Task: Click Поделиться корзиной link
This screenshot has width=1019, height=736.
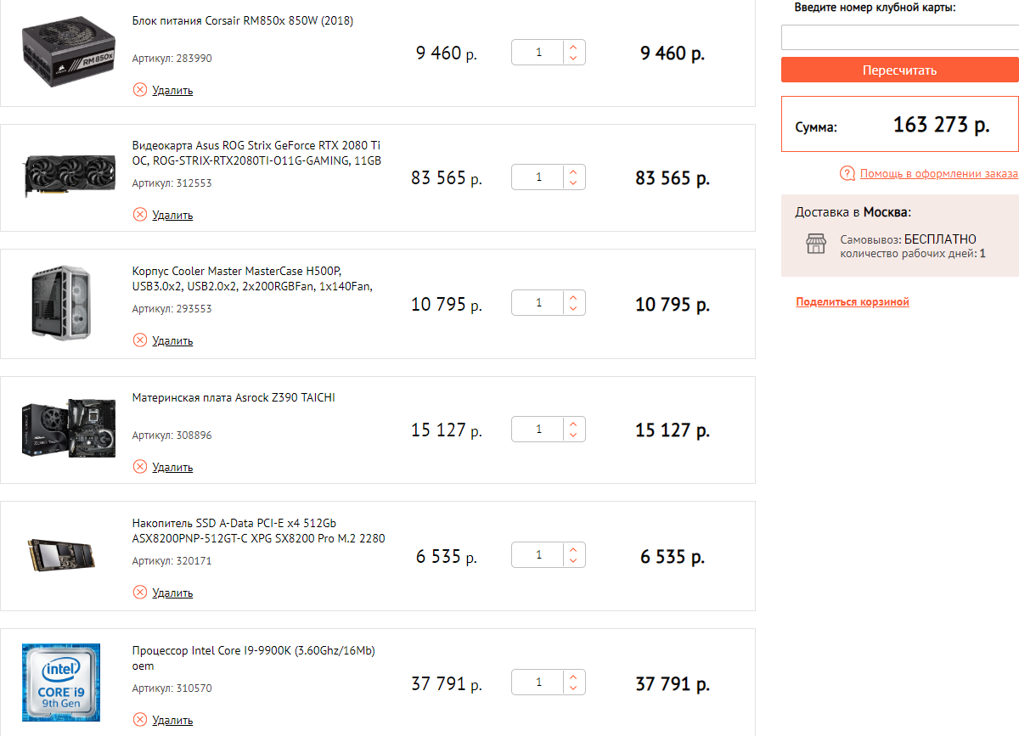Action: point(853,302)
